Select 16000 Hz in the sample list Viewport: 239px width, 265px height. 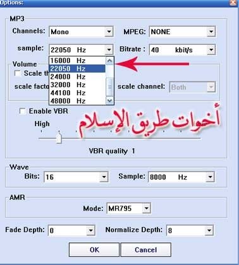[77, 61]
